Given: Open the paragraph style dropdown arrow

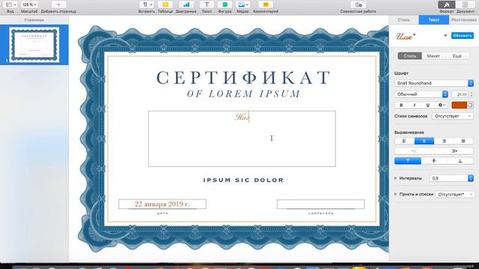Looking at the screenshot, I should 445,36.
